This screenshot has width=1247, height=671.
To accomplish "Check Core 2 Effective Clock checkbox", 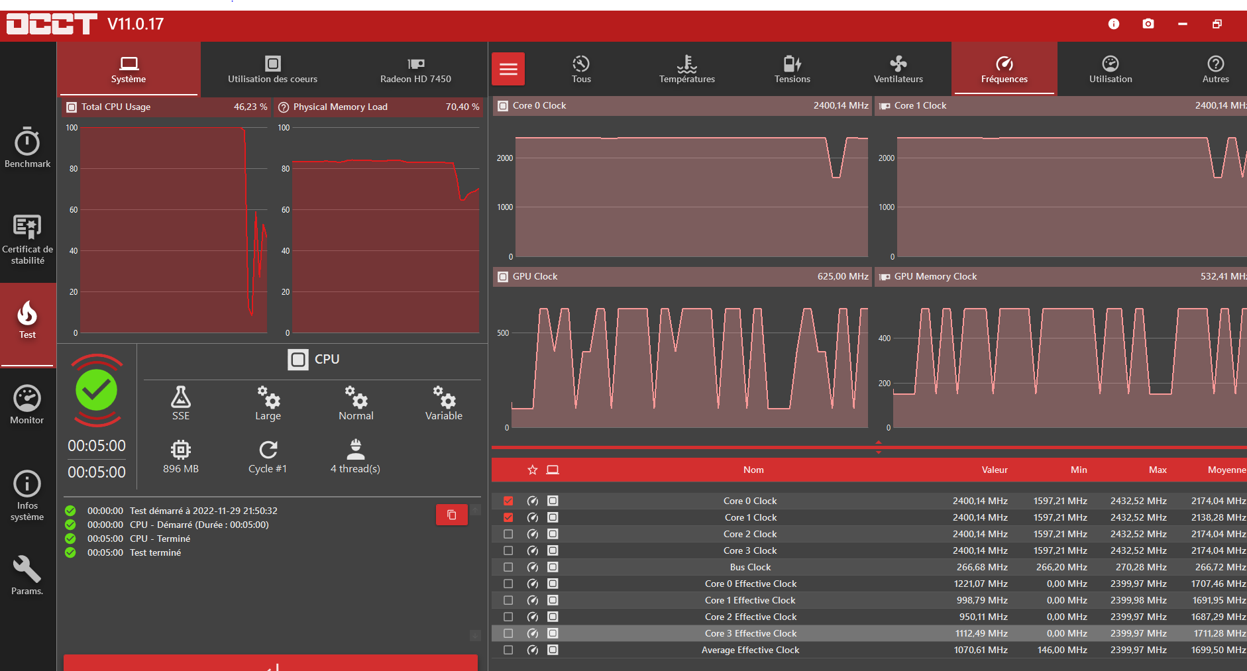I will pos(508,617).
